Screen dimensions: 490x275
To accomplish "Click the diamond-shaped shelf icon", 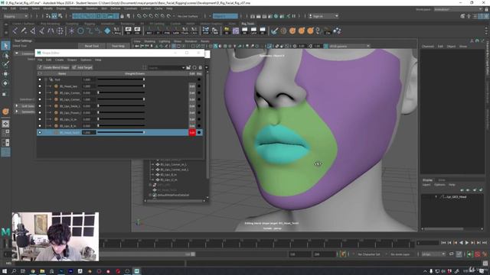I will click(x=107, y=31).
